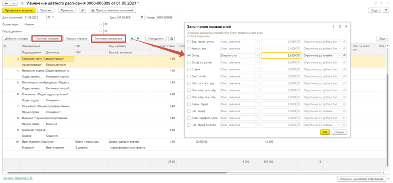Open help via the top-right question mark button
This screenshot has width=393, height=183.
pos(387,10)
